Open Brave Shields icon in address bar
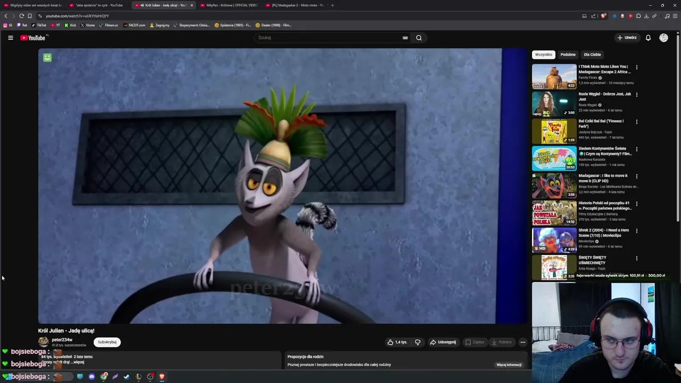This screenshot has height=383, width=681. pyautogui.click(x=603, y=16)
